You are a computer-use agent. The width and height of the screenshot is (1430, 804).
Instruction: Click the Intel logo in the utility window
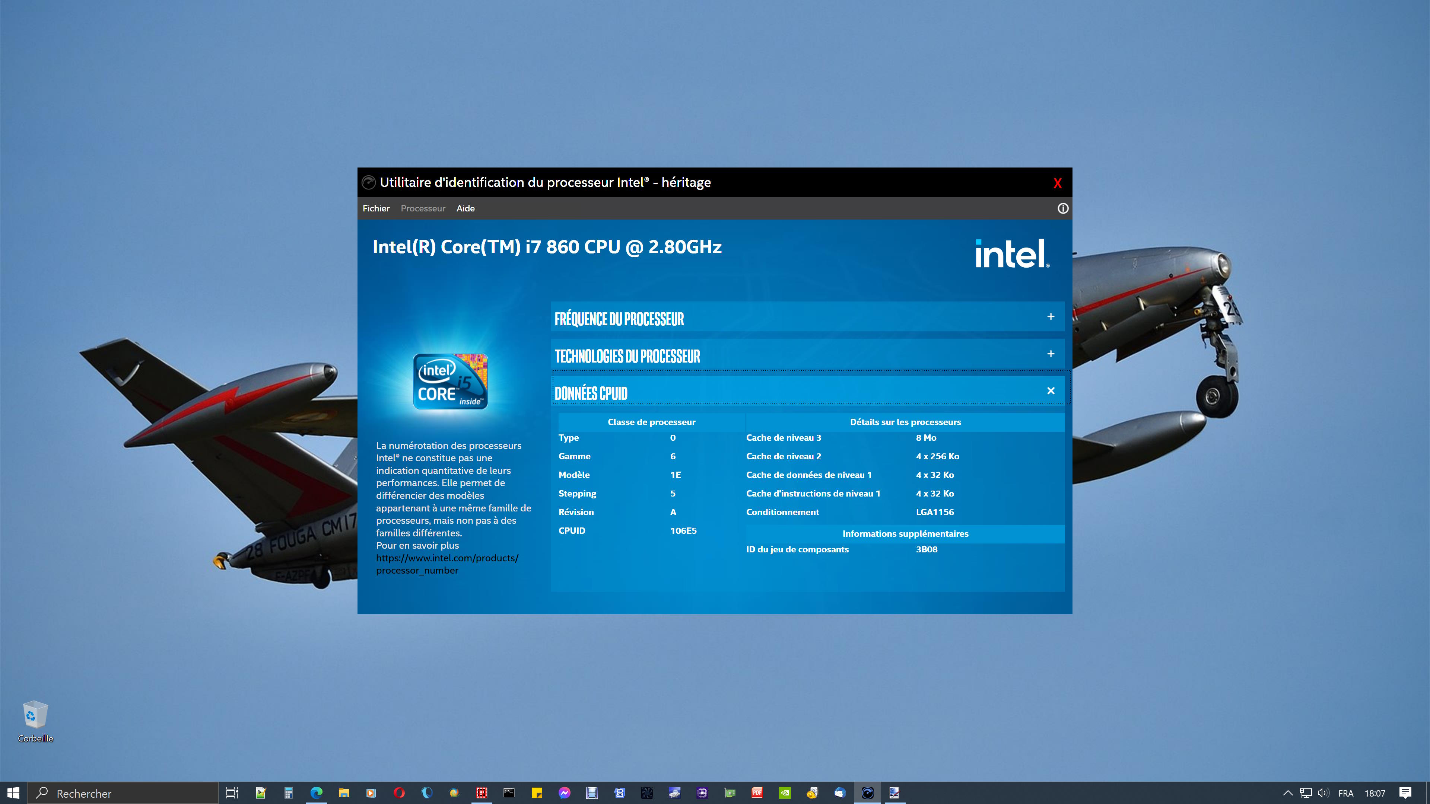(1012, 253)
